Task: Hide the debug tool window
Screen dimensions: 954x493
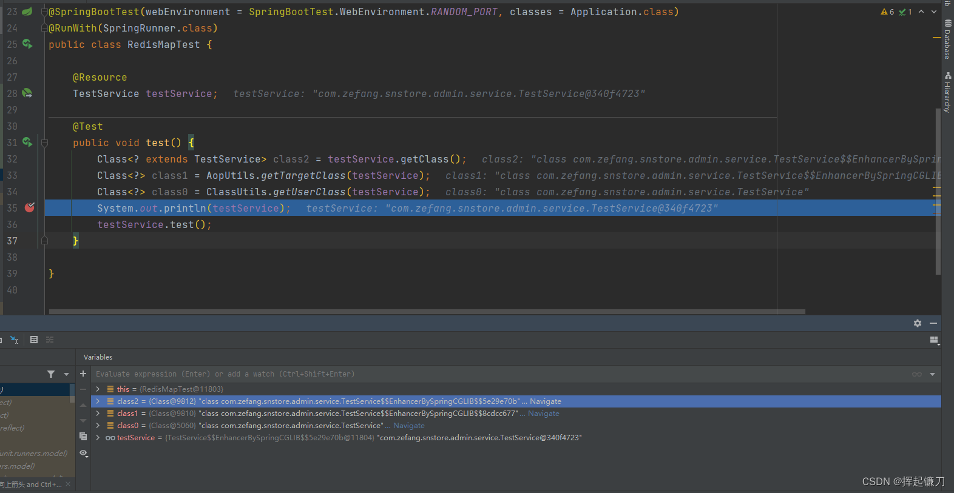Action: (x=933, y=323)
